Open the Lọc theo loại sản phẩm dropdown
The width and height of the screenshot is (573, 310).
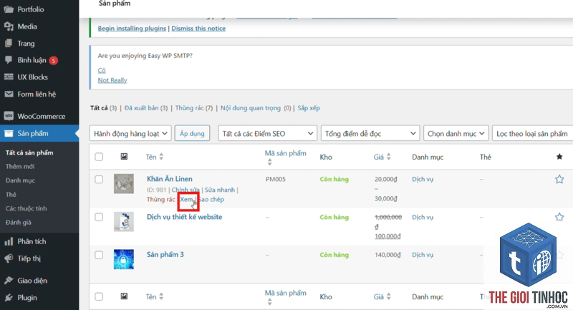[532, 134]
